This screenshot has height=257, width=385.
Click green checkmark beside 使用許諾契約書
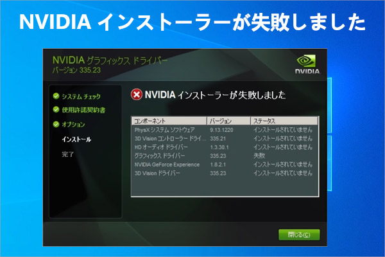click(x=56, y=109)
